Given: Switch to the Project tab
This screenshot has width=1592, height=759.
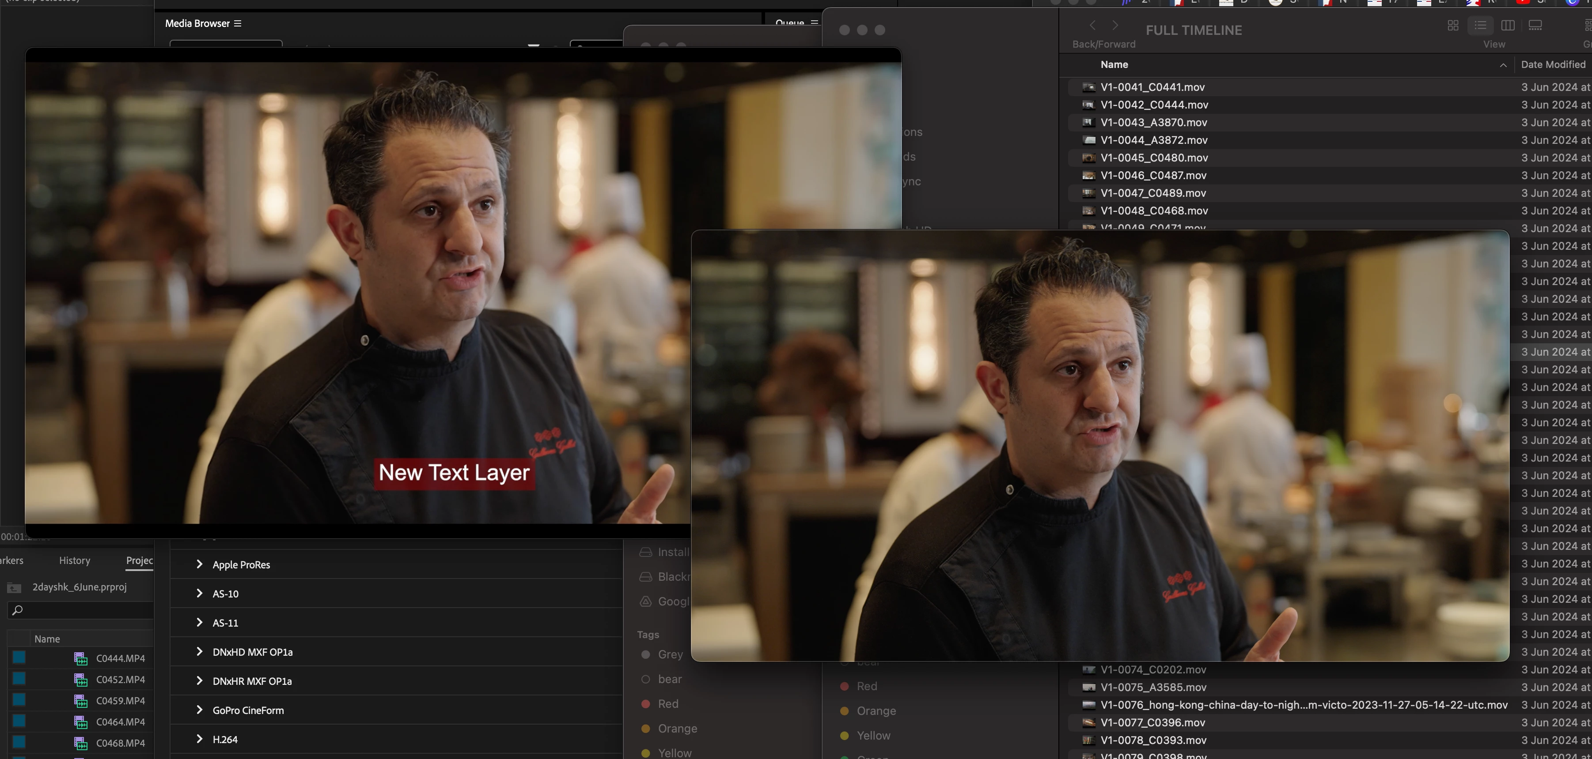Looking at the screenshot, I should click(x=139, y=561).
